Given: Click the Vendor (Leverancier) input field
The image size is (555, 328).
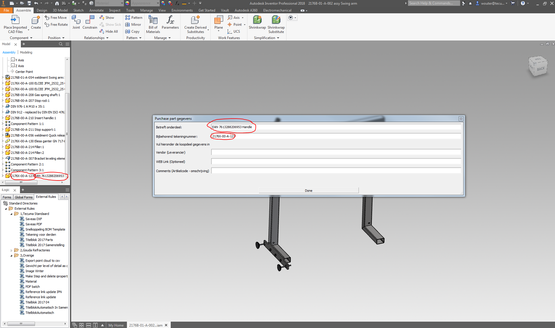Looking at the screenshot, I should coord(336,152).
